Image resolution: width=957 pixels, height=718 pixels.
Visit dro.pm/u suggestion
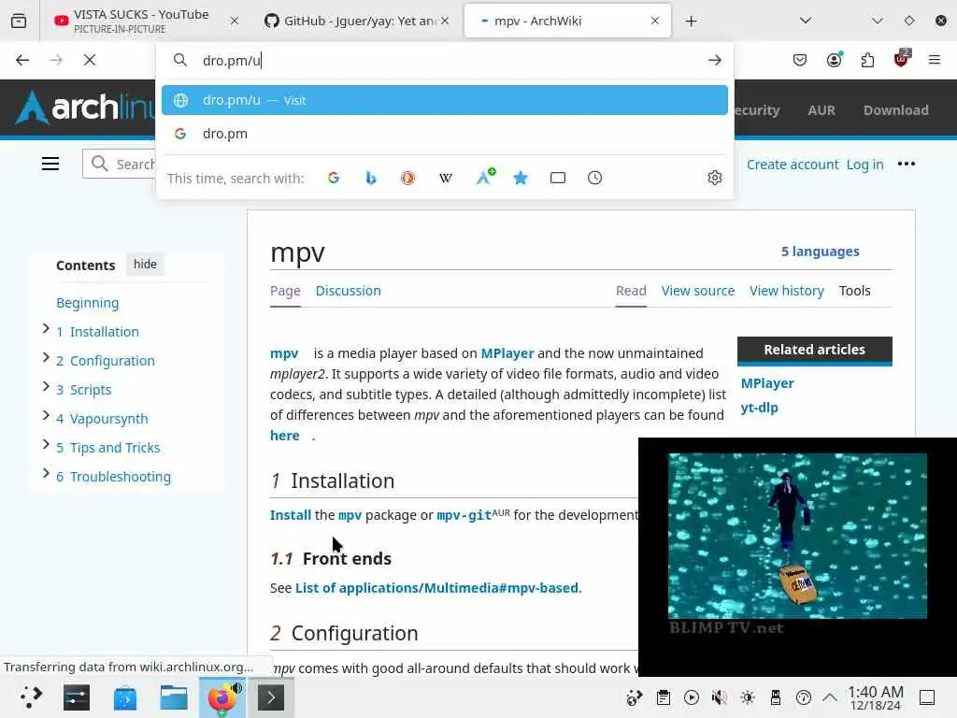pyautogui.click(x=444, y=100)
